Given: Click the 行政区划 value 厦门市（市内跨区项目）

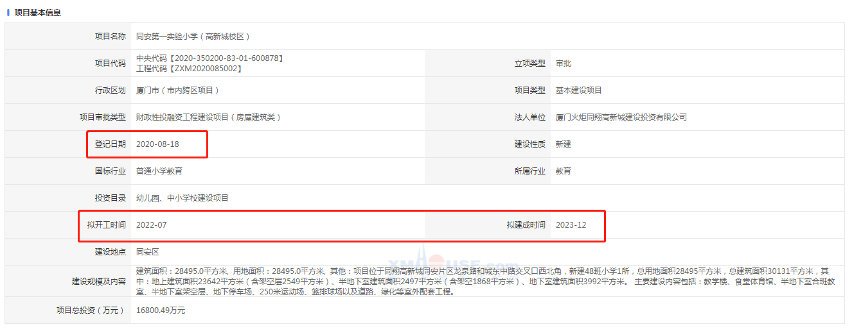Looking at the screenshot, I should pos(178,90).
